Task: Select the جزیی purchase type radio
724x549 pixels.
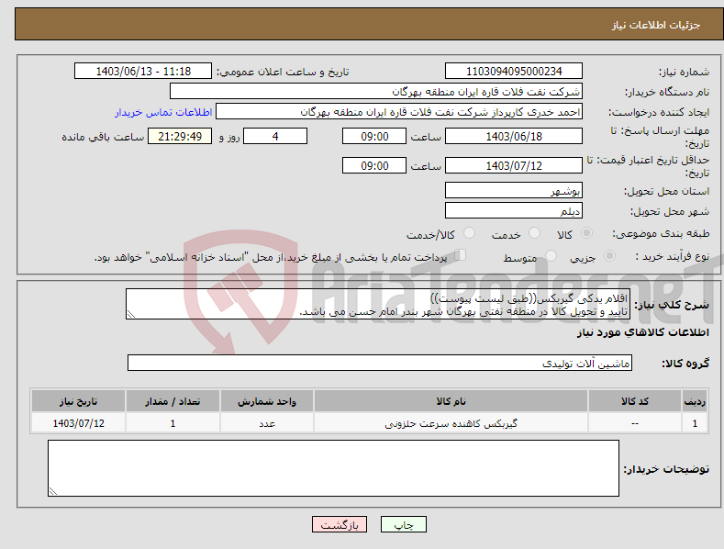Action: [x=609, y=255]
